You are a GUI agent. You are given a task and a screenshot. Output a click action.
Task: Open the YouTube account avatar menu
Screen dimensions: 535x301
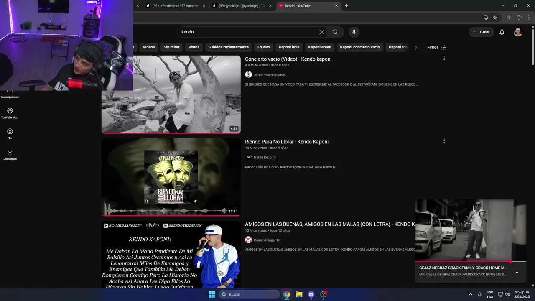(518, 32)
